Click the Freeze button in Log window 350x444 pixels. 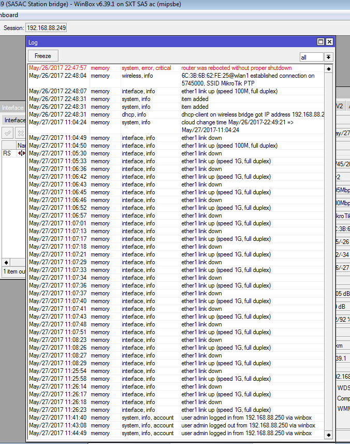coord(43,56)
